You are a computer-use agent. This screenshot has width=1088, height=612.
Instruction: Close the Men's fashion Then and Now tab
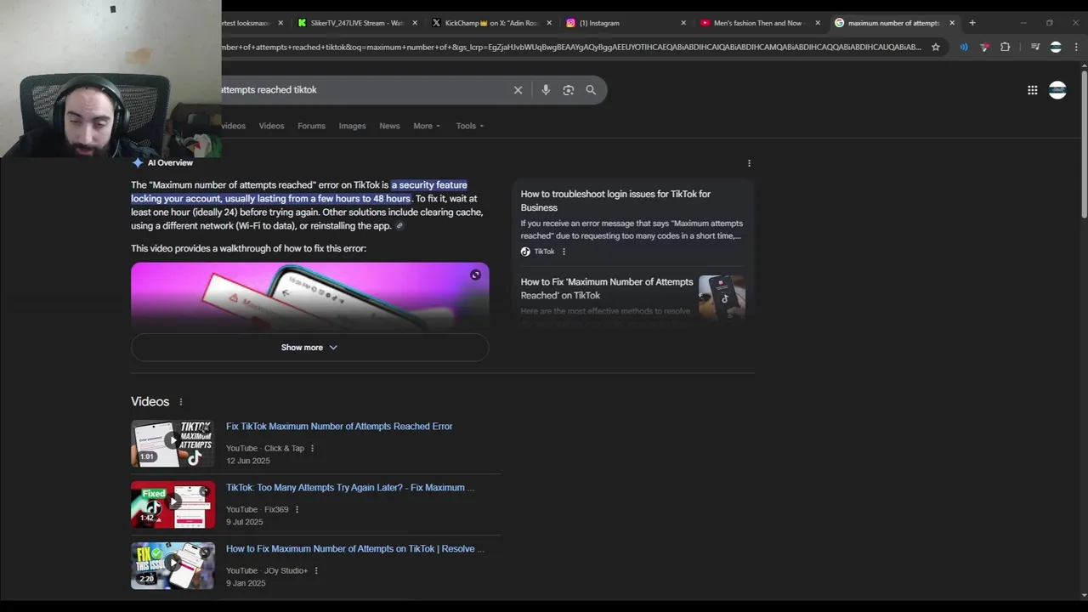coord(818,23)
